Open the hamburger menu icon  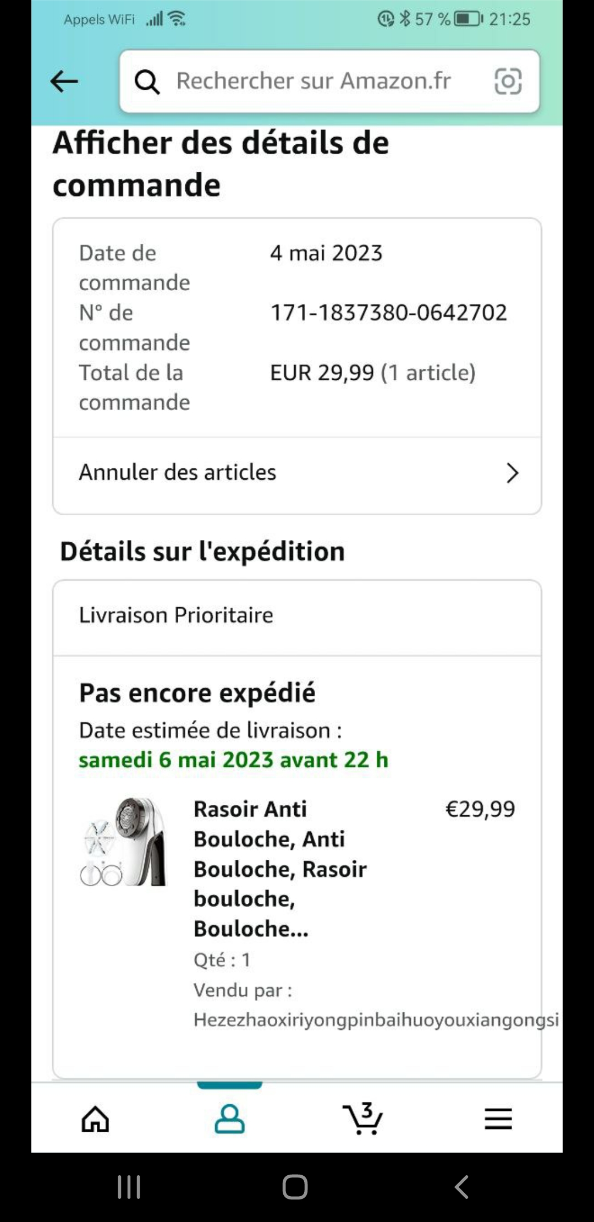498,1119
